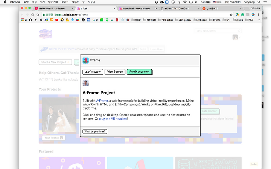Viewport: 271px width, 169px height.
Task: Open the Grants bookmarks folder
Action: click(215, 20)
